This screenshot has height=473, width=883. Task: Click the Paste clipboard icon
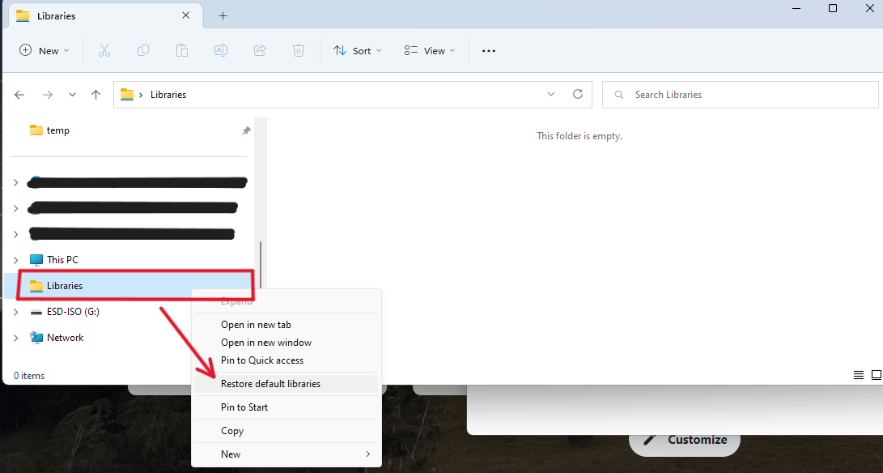pyautogui.click(x=182, y=51)
